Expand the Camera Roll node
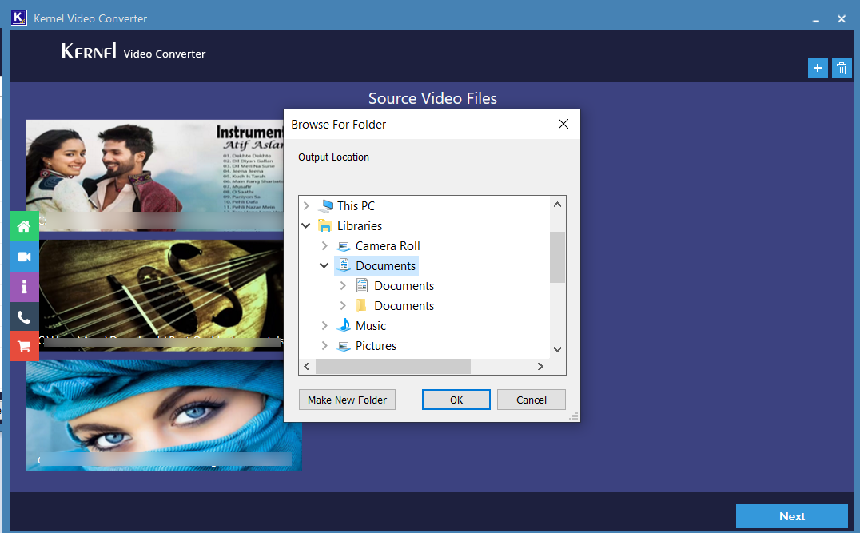The height and width of the screenshot is (533, 860). point(324,246)
